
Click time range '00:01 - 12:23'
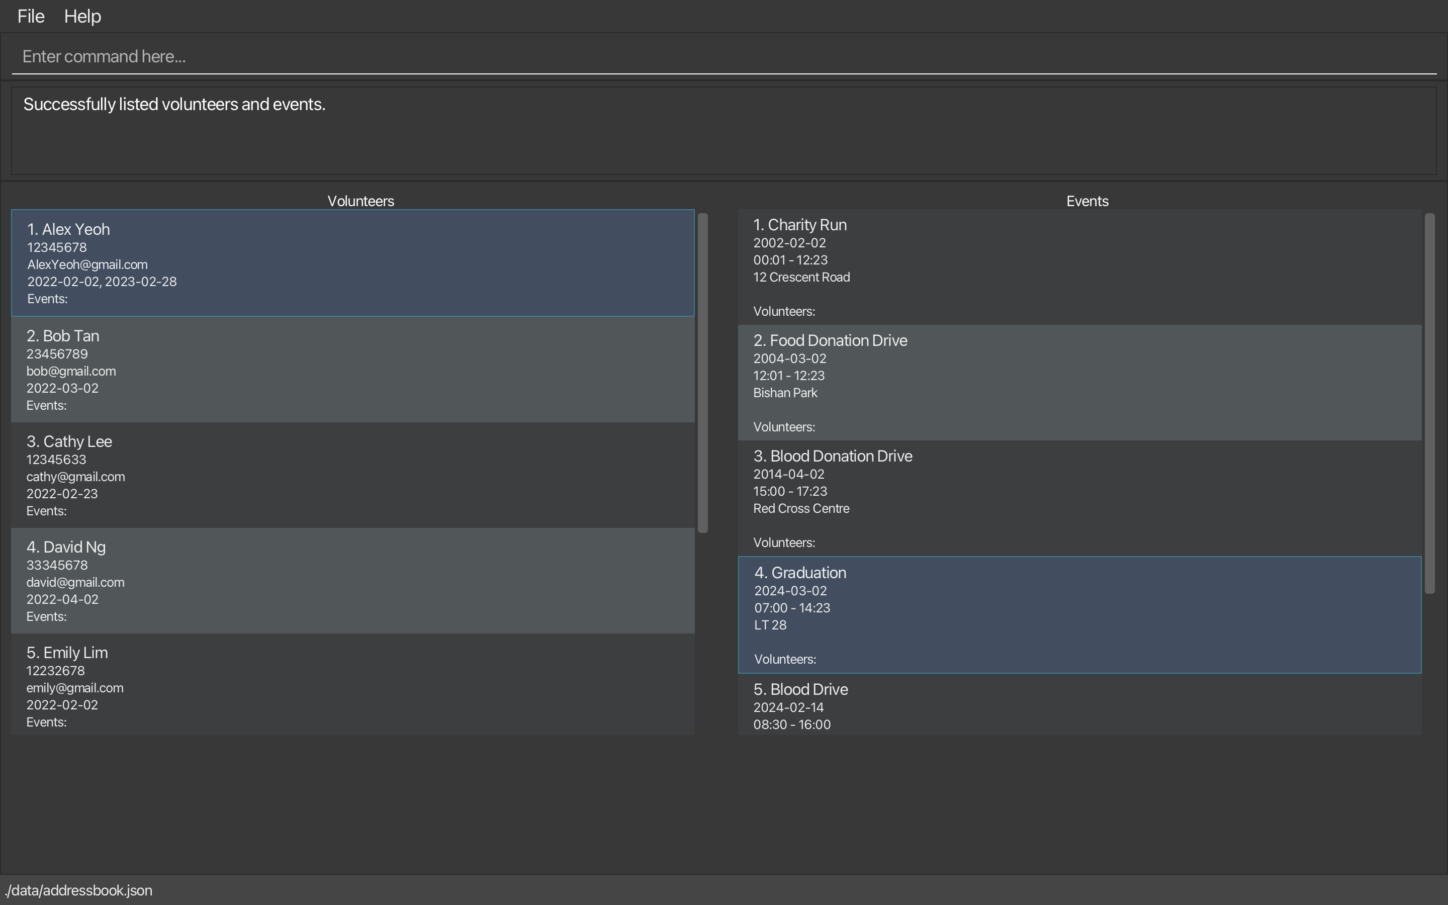click(790, 260)
